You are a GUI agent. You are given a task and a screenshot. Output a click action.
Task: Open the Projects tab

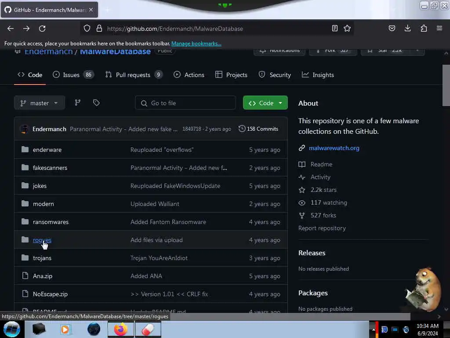231,75
